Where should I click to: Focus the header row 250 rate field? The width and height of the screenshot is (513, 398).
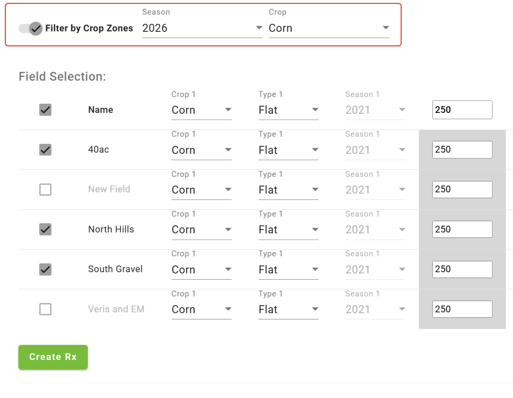point(462,110)
